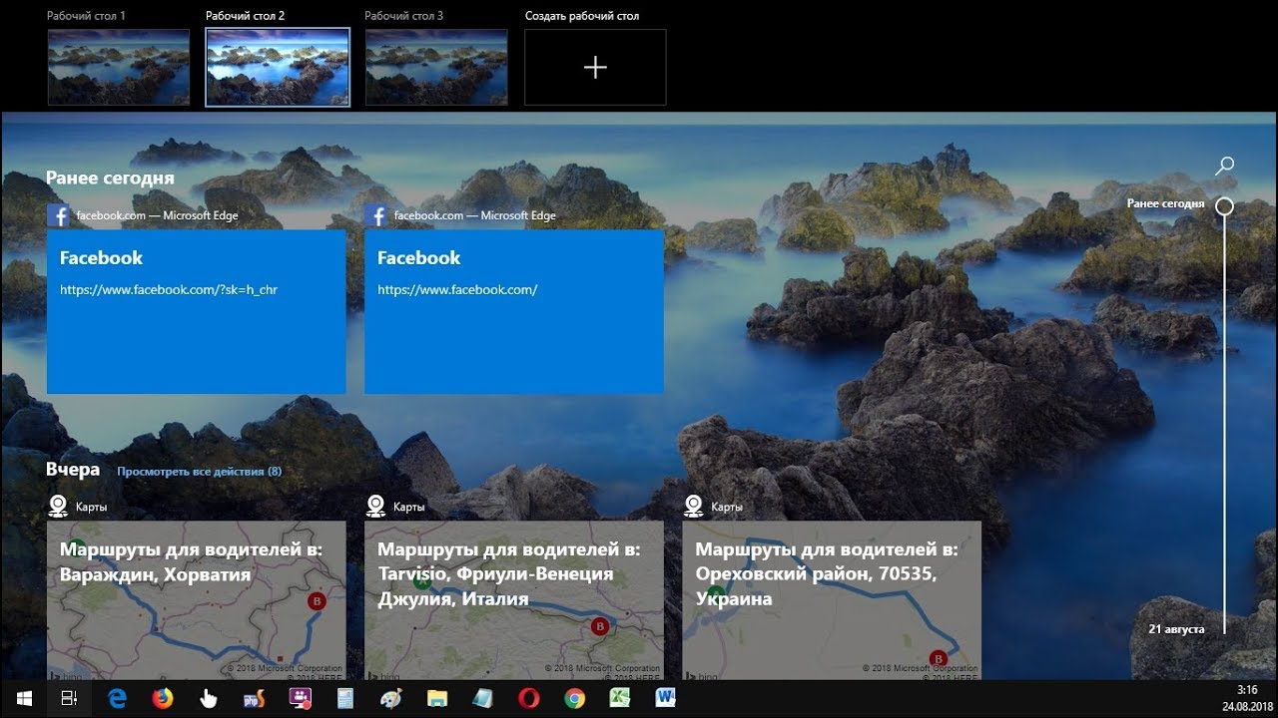The height and width of the screenshot is (718, 1278).
Task: Create a new virtual desktop with the plus tile
Action: pos(595,67)
